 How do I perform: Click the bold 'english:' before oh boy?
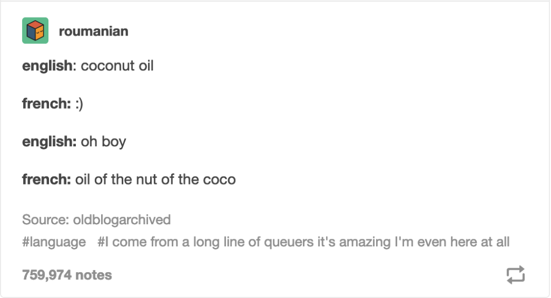click(48, 141)
